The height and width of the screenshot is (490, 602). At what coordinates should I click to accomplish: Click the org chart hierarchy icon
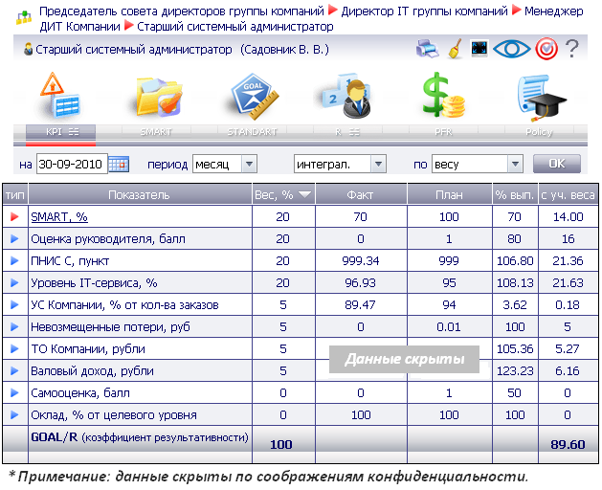pos(24,17)
